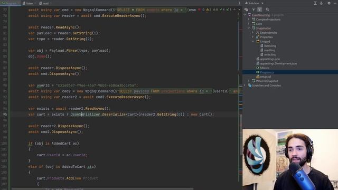Collapse the EventSourcing solution node

tap(245, 15)
